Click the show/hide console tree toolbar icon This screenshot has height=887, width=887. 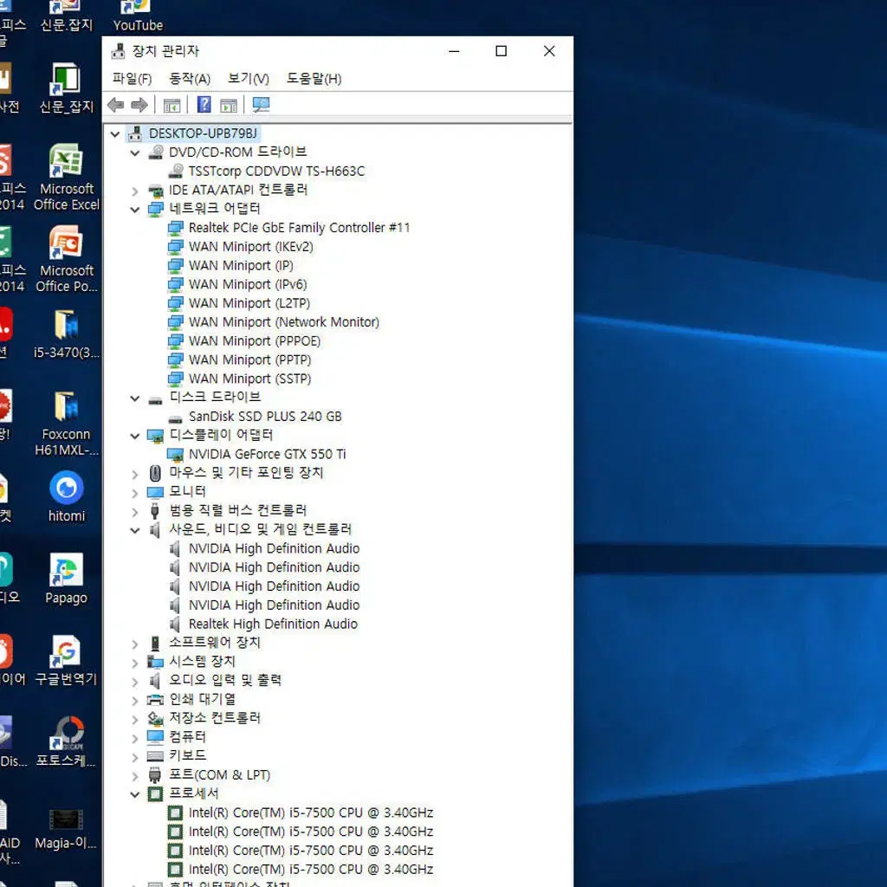click(x=172, y=105)
